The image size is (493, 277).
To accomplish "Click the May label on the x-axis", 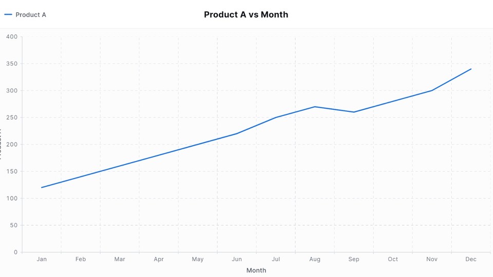I will (x=198, y=259).
